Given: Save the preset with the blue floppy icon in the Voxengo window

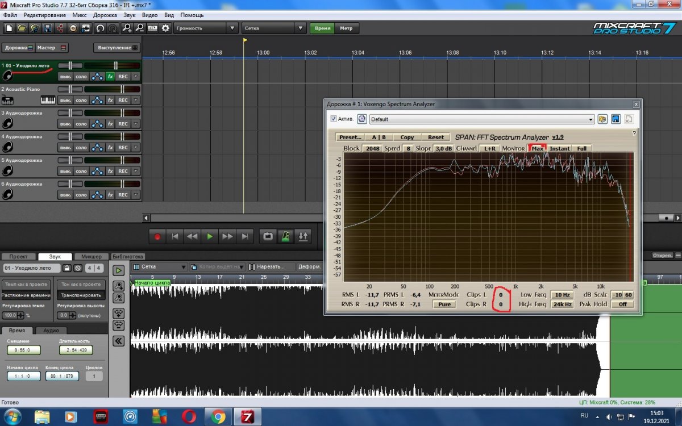Looking at the screenshot, I should coord(616,119).
